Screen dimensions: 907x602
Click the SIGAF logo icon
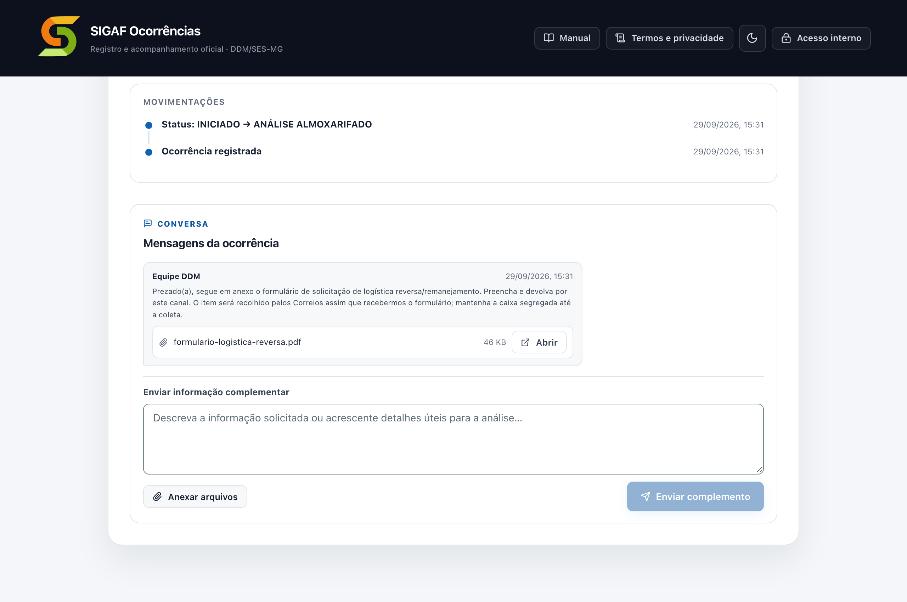coord(59,36)
